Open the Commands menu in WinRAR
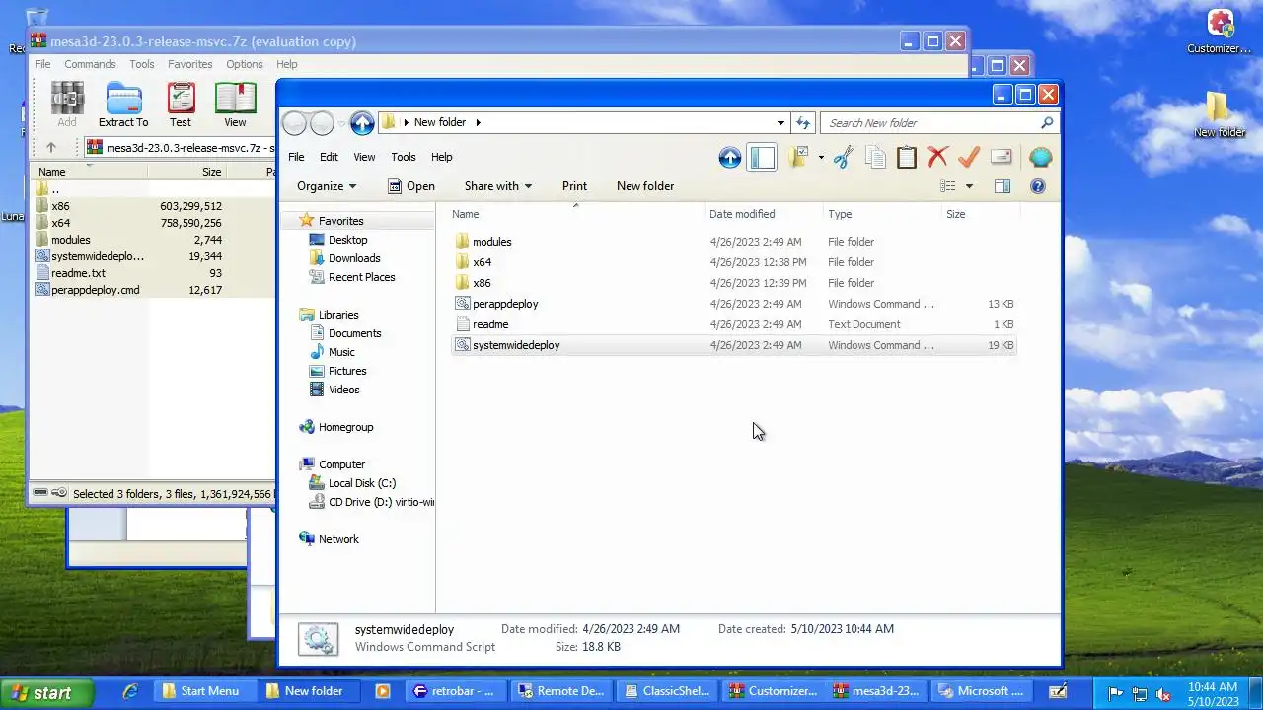Screen dimensions: 1263x710 (x=90, y=64)
